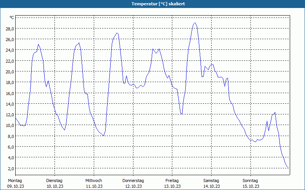Viewport: 305px width, 190px height.
Task: Click the 14.10.23 date label
Action: [212, 186]
